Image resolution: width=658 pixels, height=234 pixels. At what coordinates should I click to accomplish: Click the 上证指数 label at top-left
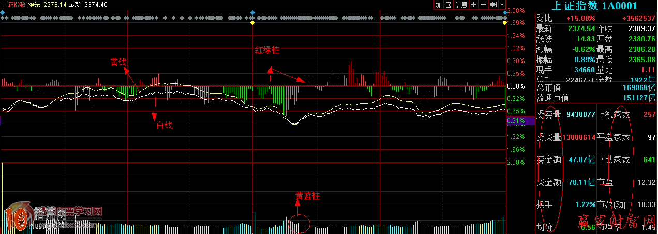13,4
